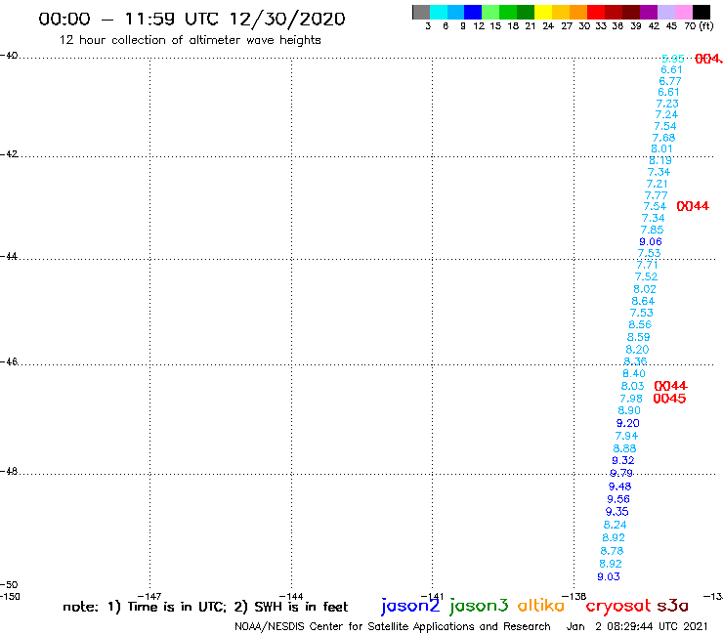The width and height of the screenshot is (723, 635).
Task: Click the wave height value 7.77
Action: click(656, 195)
